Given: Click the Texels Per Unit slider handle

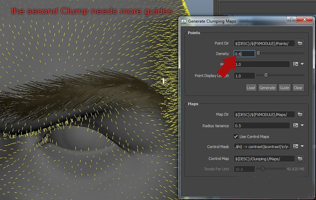Looking at the screenshot, I should [262, 168].
